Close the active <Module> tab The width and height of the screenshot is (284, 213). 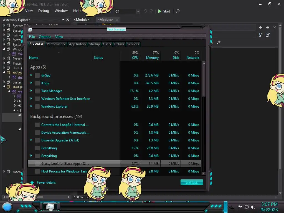click(117, 20)
